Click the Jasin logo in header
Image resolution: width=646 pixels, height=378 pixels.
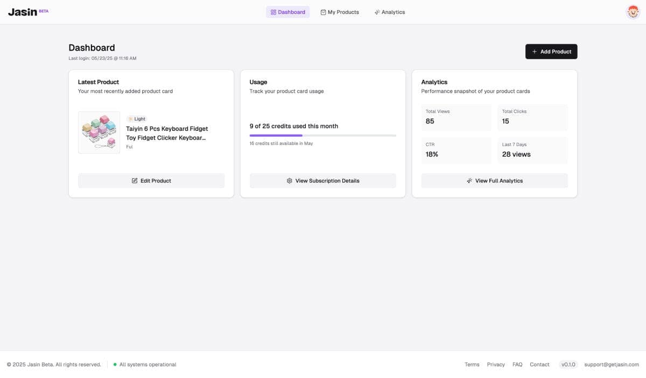pyautogui.click(x=23, y=12)
